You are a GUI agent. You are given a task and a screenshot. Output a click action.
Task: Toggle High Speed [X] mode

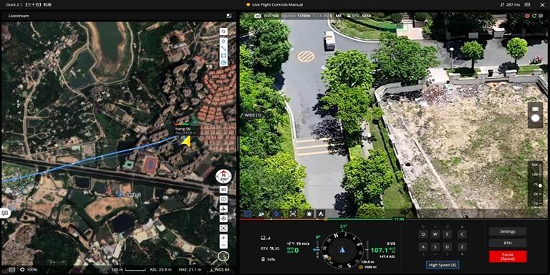point(443,265)
